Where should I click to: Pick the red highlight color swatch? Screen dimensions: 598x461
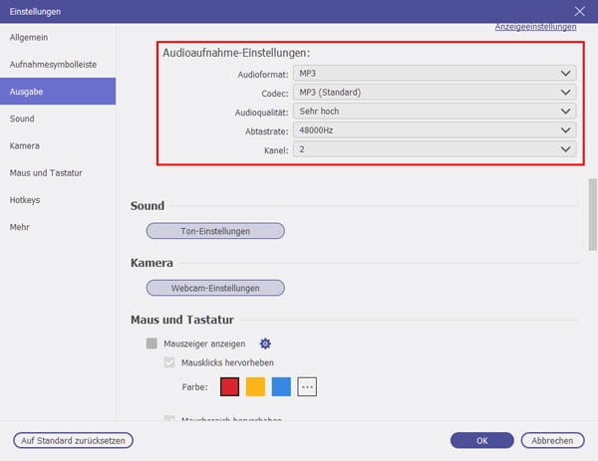229,387
